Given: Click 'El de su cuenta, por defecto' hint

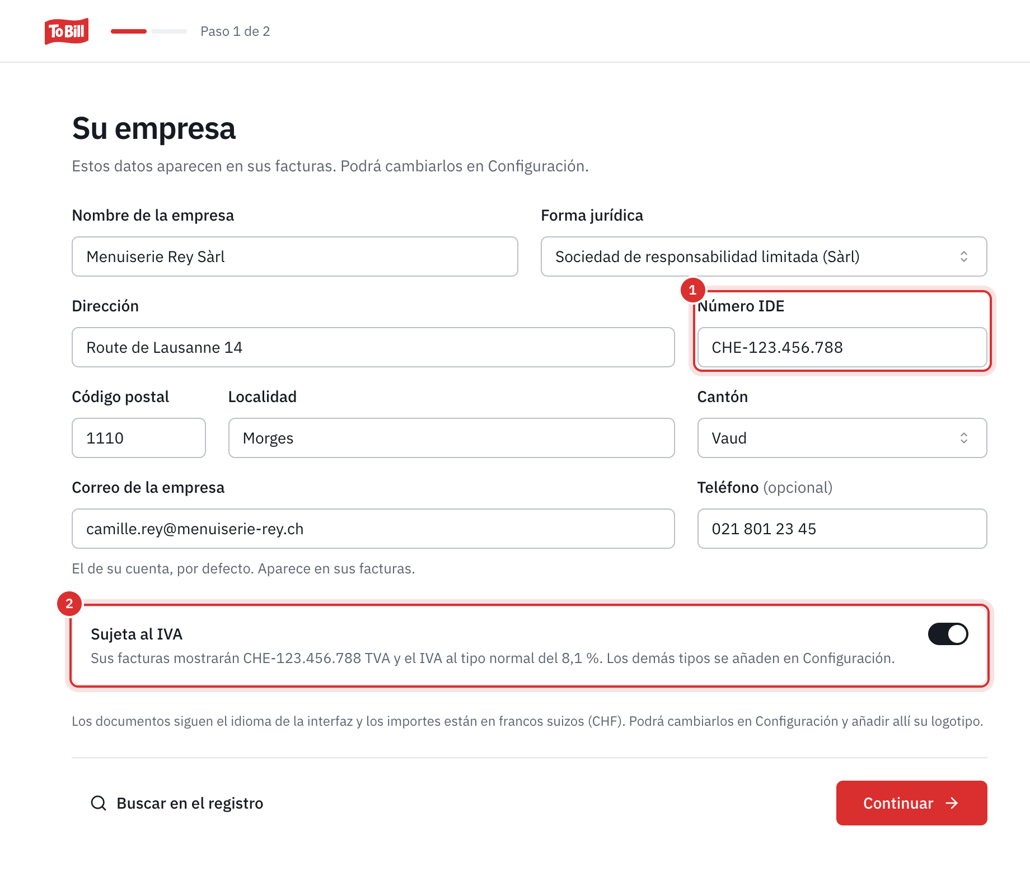Looking at the screenshot, I should [243, 568].
